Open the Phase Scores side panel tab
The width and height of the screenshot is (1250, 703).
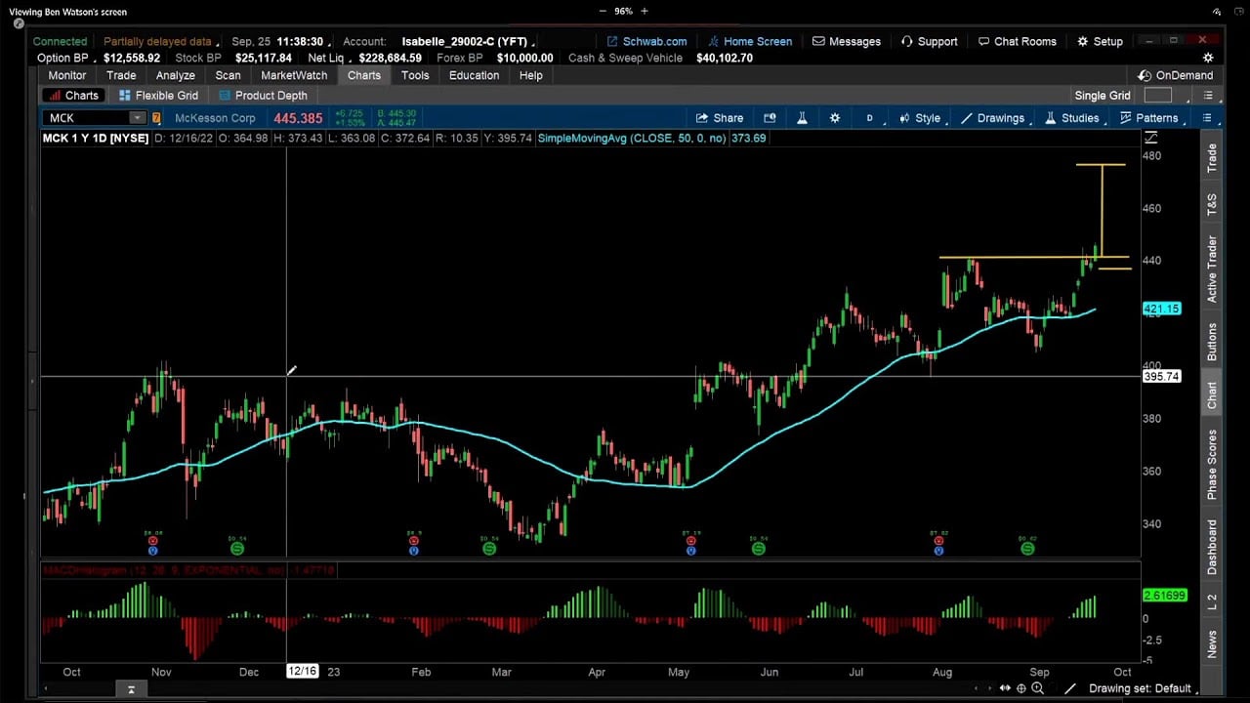(1212, 465)
